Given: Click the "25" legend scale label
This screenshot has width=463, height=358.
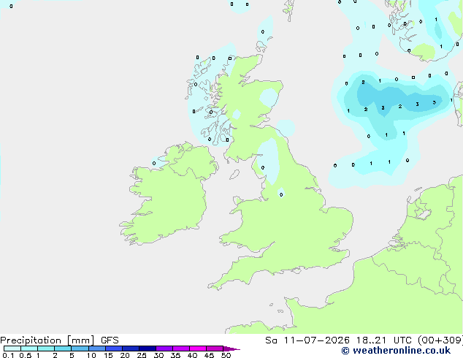Looking at the screenshot, I should point(142,355).
